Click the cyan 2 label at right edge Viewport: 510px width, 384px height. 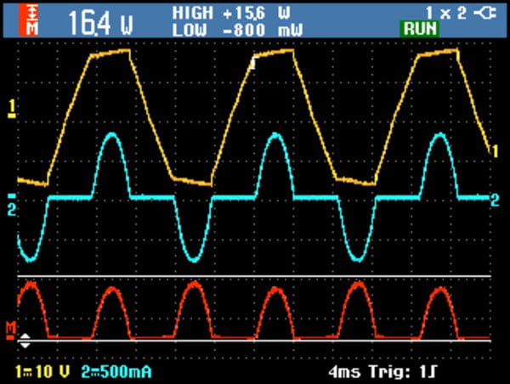[x=495, y=200]
